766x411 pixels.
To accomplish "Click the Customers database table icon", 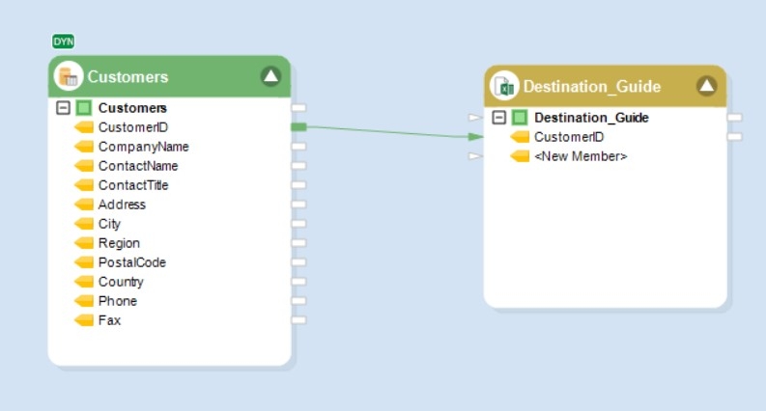I will pyautogui.click(x=68, y=76).
